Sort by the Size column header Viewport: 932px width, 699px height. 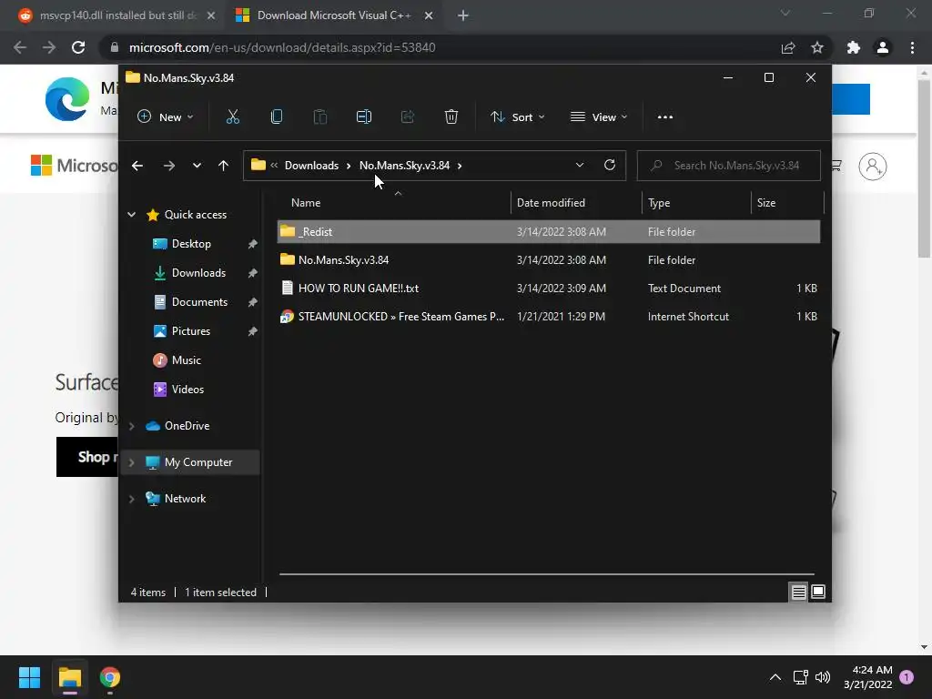click(x=787, y=203)
